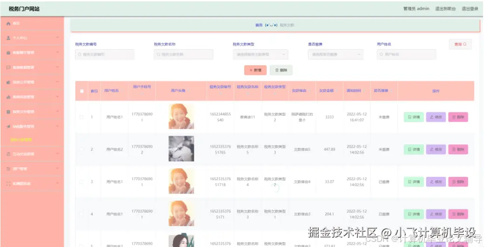Click the avatar photo in row 4
Image resolution: width=484 pixels, height=247 pixels.
click(181, 214)
